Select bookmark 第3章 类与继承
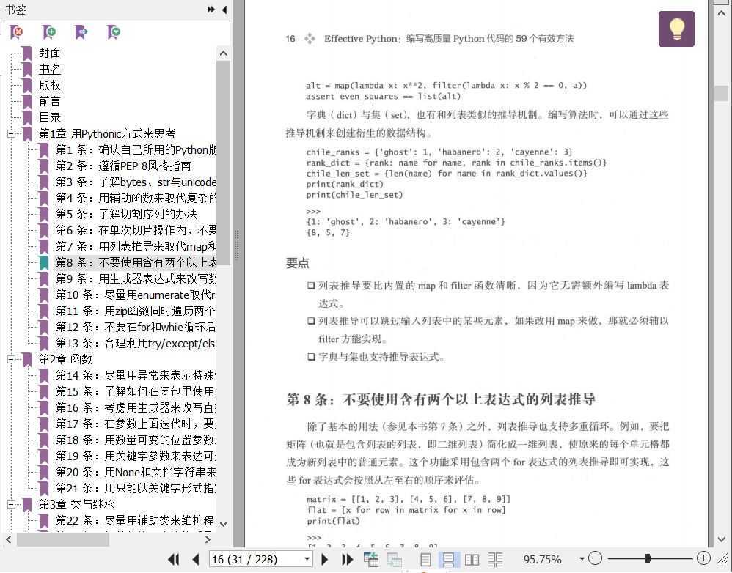The image size is (732, 573). click(x=76, y=504)
